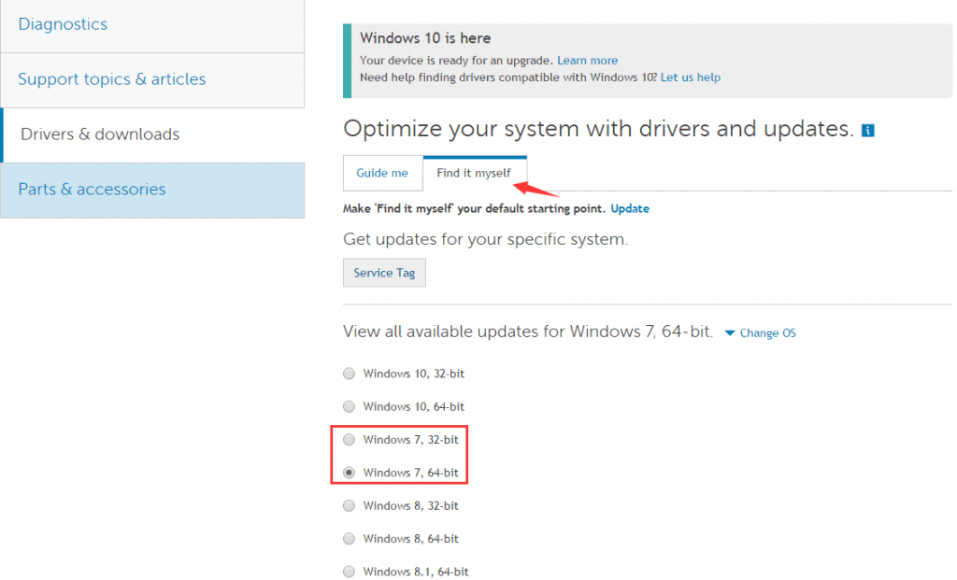Choose Windows 8, 32-bit as operating system

tap(349, 505)
